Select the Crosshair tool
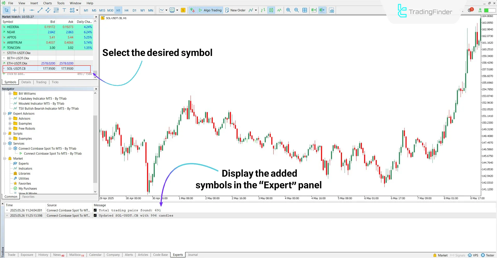The image size is (497, 258). pyautogui.click(x=15, y=10)
